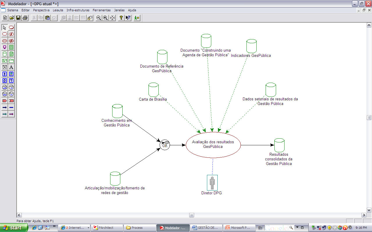372x232 pixels.
Task: Switch to Process folder taskbar window
Action: 140,228
